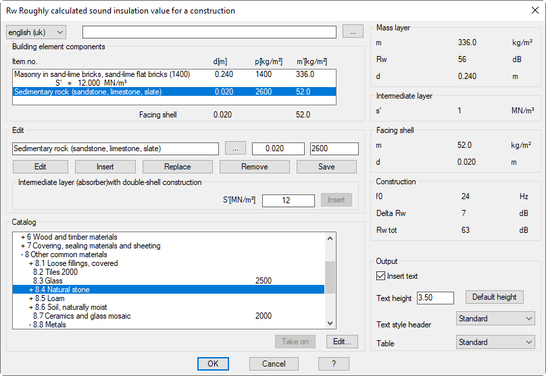546x376 pixels.
Task: Click the Save button
Action: (x=326, y=167)
